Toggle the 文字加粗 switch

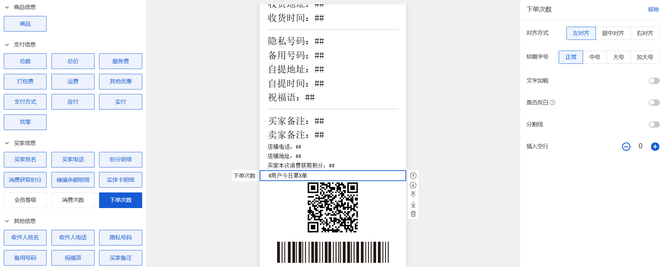(654, 81)
